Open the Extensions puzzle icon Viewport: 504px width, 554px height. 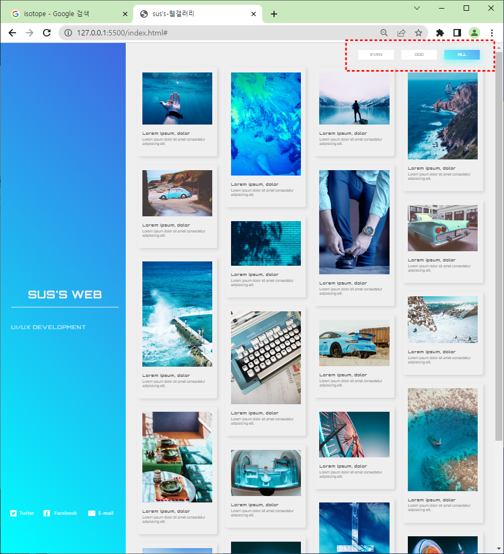click(440, 33)
